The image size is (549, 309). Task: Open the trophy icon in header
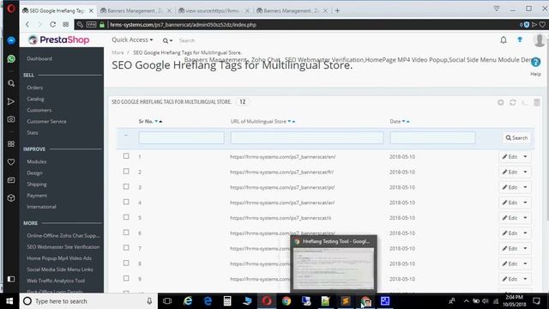click(x=520, y=40)
